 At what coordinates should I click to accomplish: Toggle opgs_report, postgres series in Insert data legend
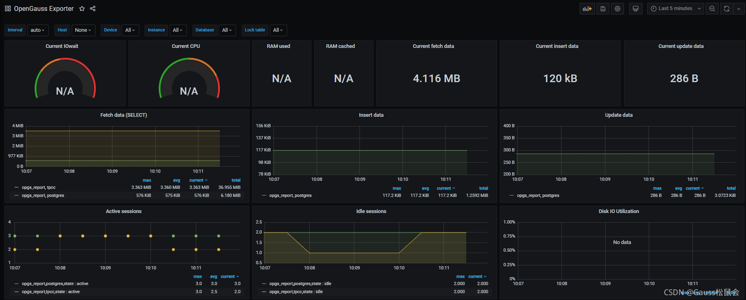click(x=290, y=195)
